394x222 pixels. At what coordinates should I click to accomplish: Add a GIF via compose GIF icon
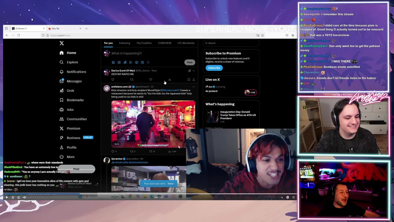119,62
